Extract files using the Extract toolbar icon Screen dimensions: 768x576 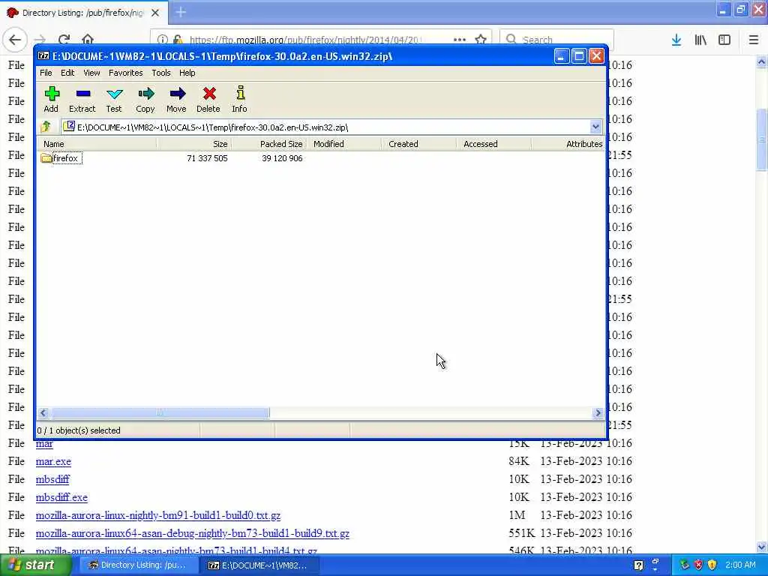[x=82, y=100]
